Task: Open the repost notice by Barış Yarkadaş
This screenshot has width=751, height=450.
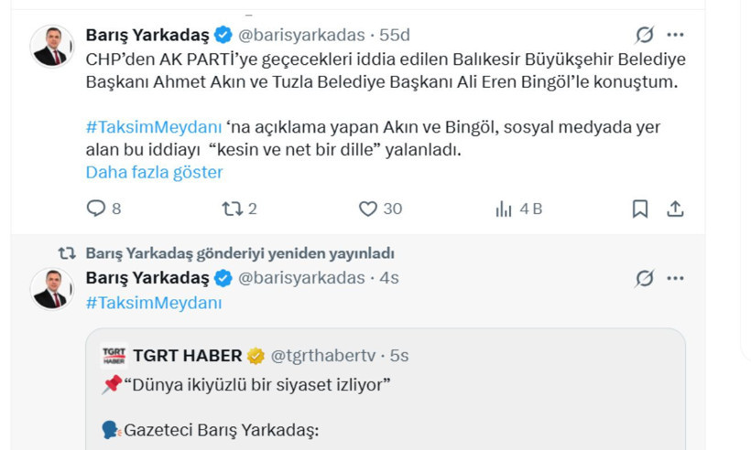Action: (x=239, y=253)
